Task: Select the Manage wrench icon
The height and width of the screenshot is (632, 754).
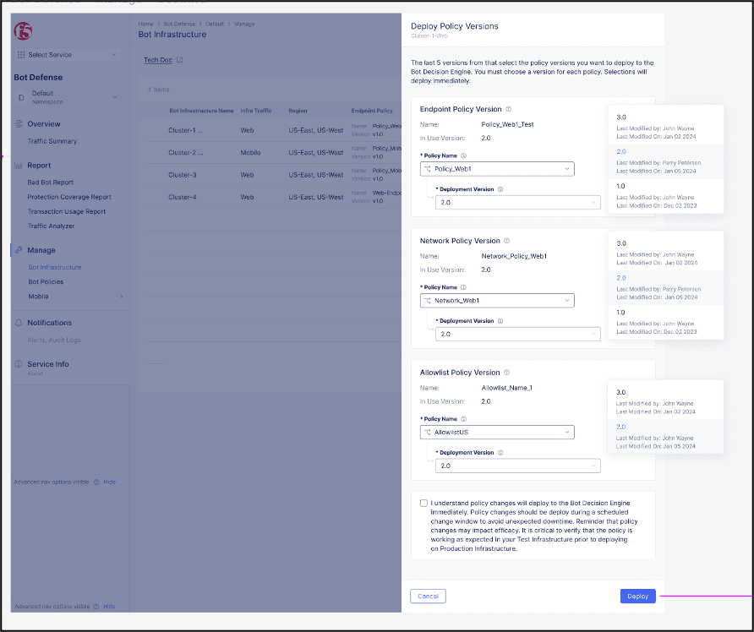Action: coord(19,249)
